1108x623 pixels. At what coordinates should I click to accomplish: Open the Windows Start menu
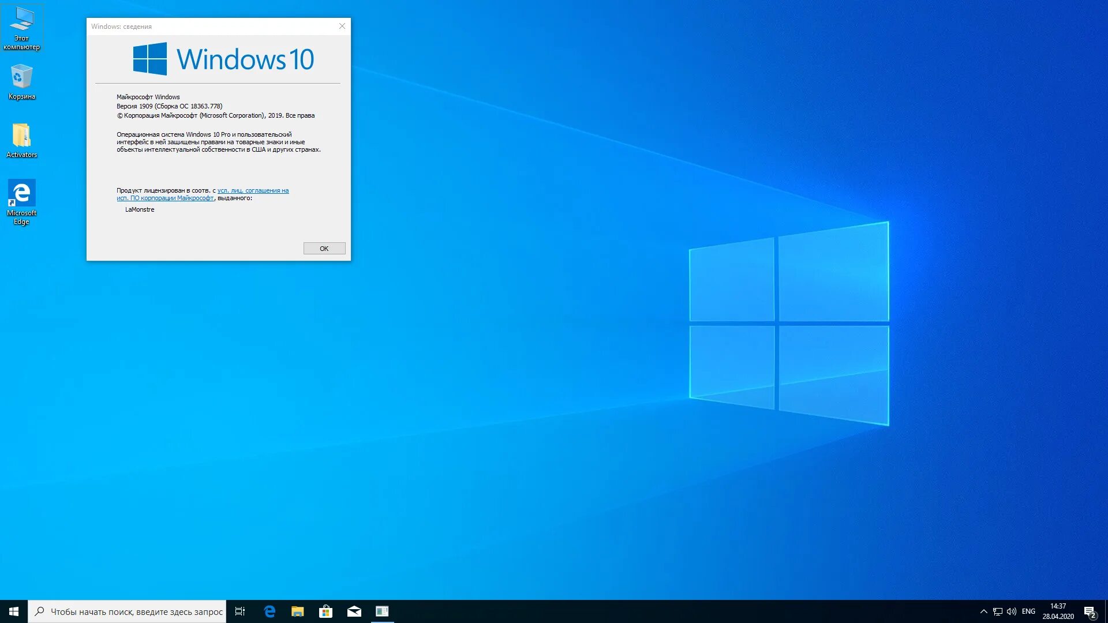click(x=14, y=611)
